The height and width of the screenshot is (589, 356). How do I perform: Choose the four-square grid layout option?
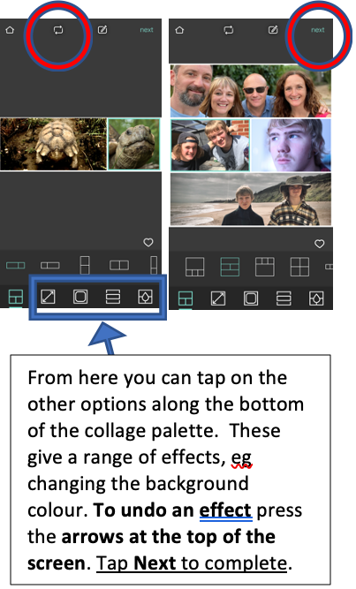click(x=300, y=267)
